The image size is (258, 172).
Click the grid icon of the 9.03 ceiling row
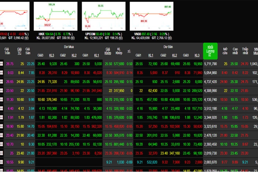1,72
